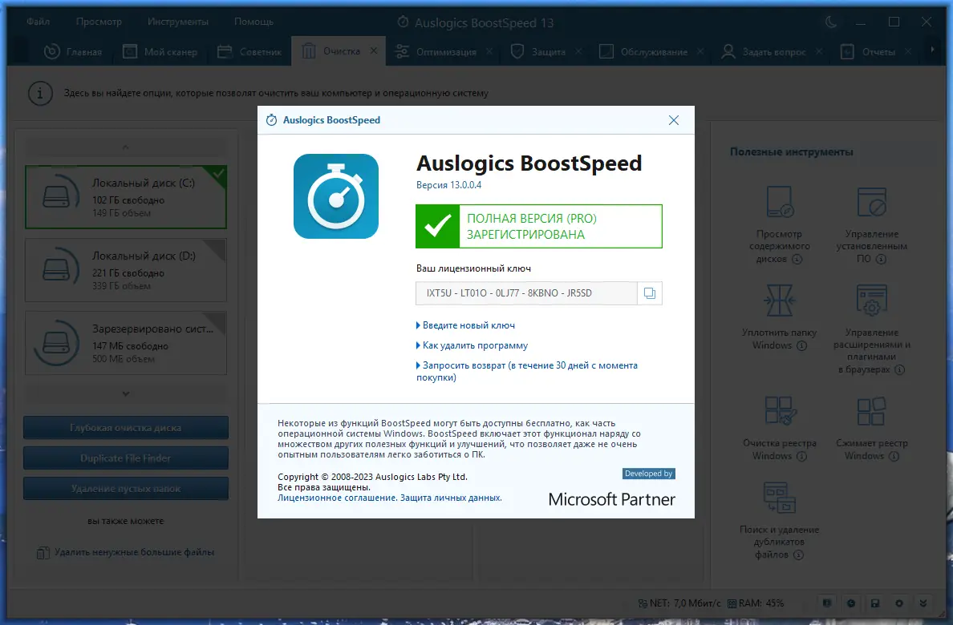This screenshot has height=625, width=953.
Task: Collapse the disk list with the up chevron
Action: click(x=125, y=147)
